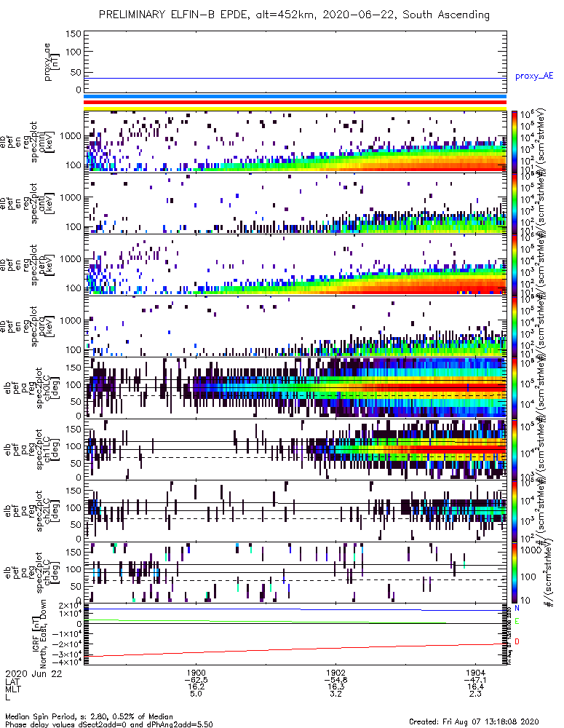Click the red Down line in the IGRF panel
Image resolution: width=564 pixels, height=728 pixels.
tap(295, 649)
